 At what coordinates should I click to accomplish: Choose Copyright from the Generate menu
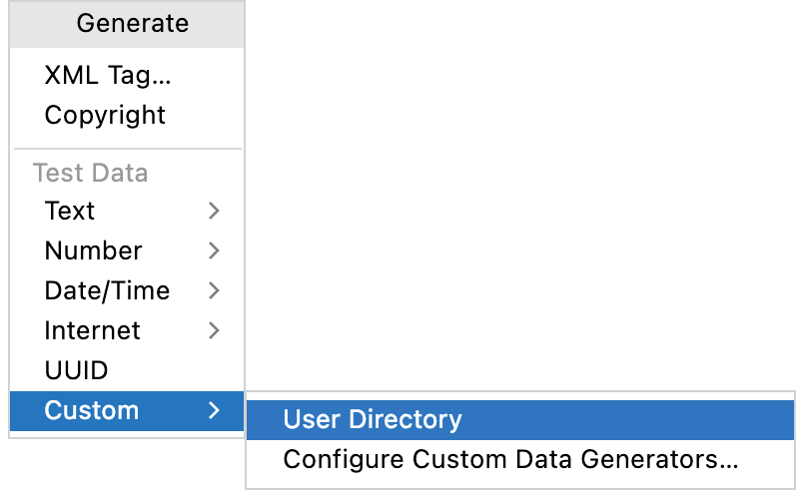(x=127, y=115)
